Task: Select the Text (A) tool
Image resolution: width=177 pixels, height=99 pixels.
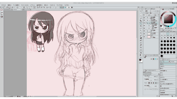Action: click(x=141, y=53)
